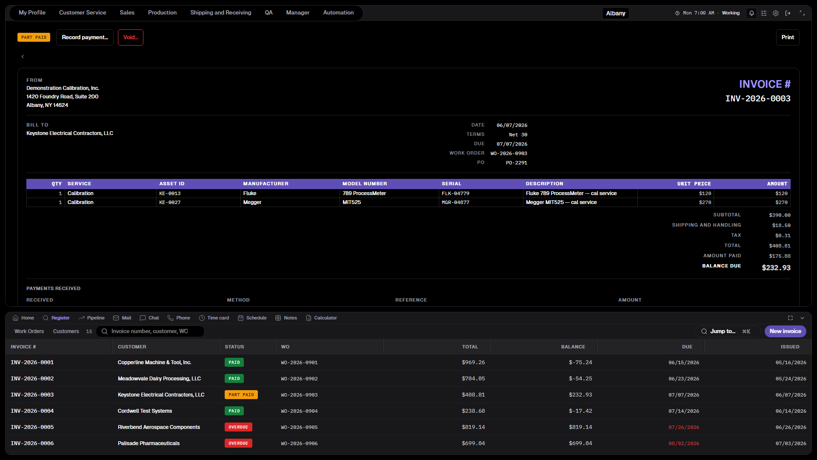The width and height of the screenshot is (817, 460).
Task: Click the Working status label
Action: pos(731,13)
